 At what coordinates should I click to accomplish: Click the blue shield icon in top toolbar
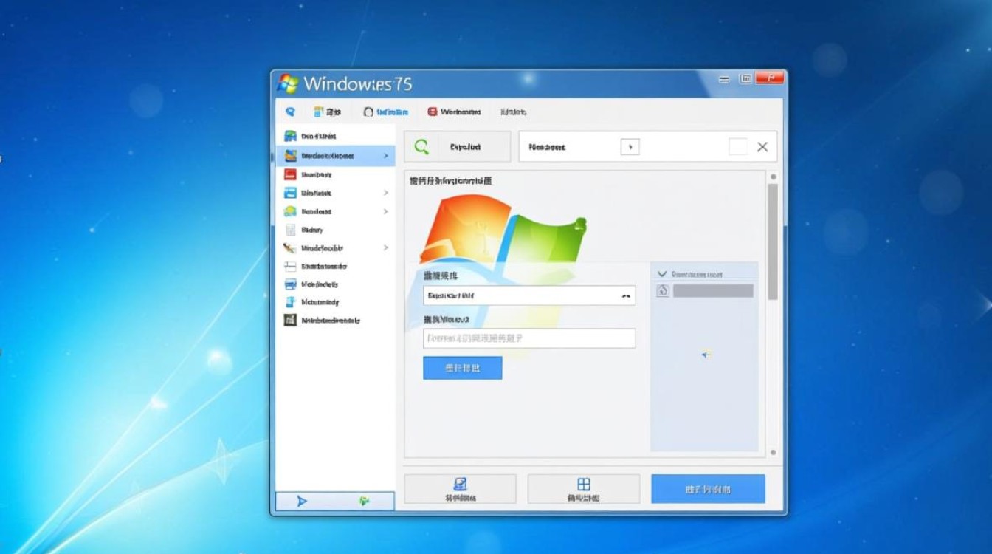point(290,112)
